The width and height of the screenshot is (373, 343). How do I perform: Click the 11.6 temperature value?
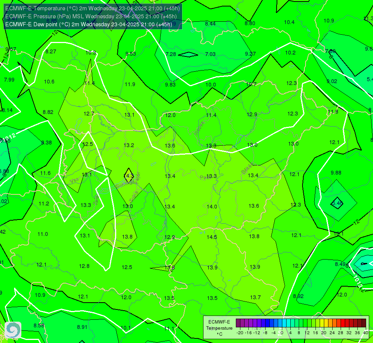(45, 173)
